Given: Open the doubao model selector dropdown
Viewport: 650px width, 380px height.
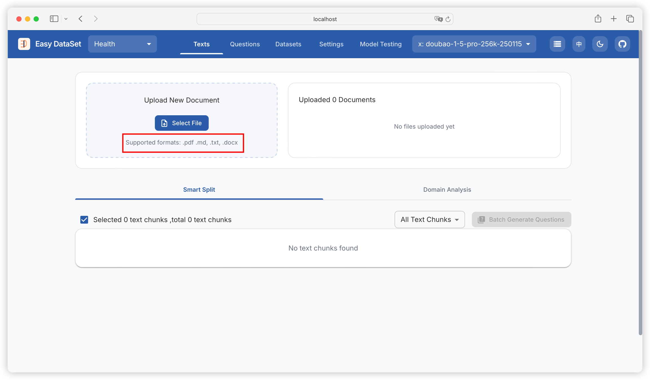Looking at the screenshot, I should 474,44.
